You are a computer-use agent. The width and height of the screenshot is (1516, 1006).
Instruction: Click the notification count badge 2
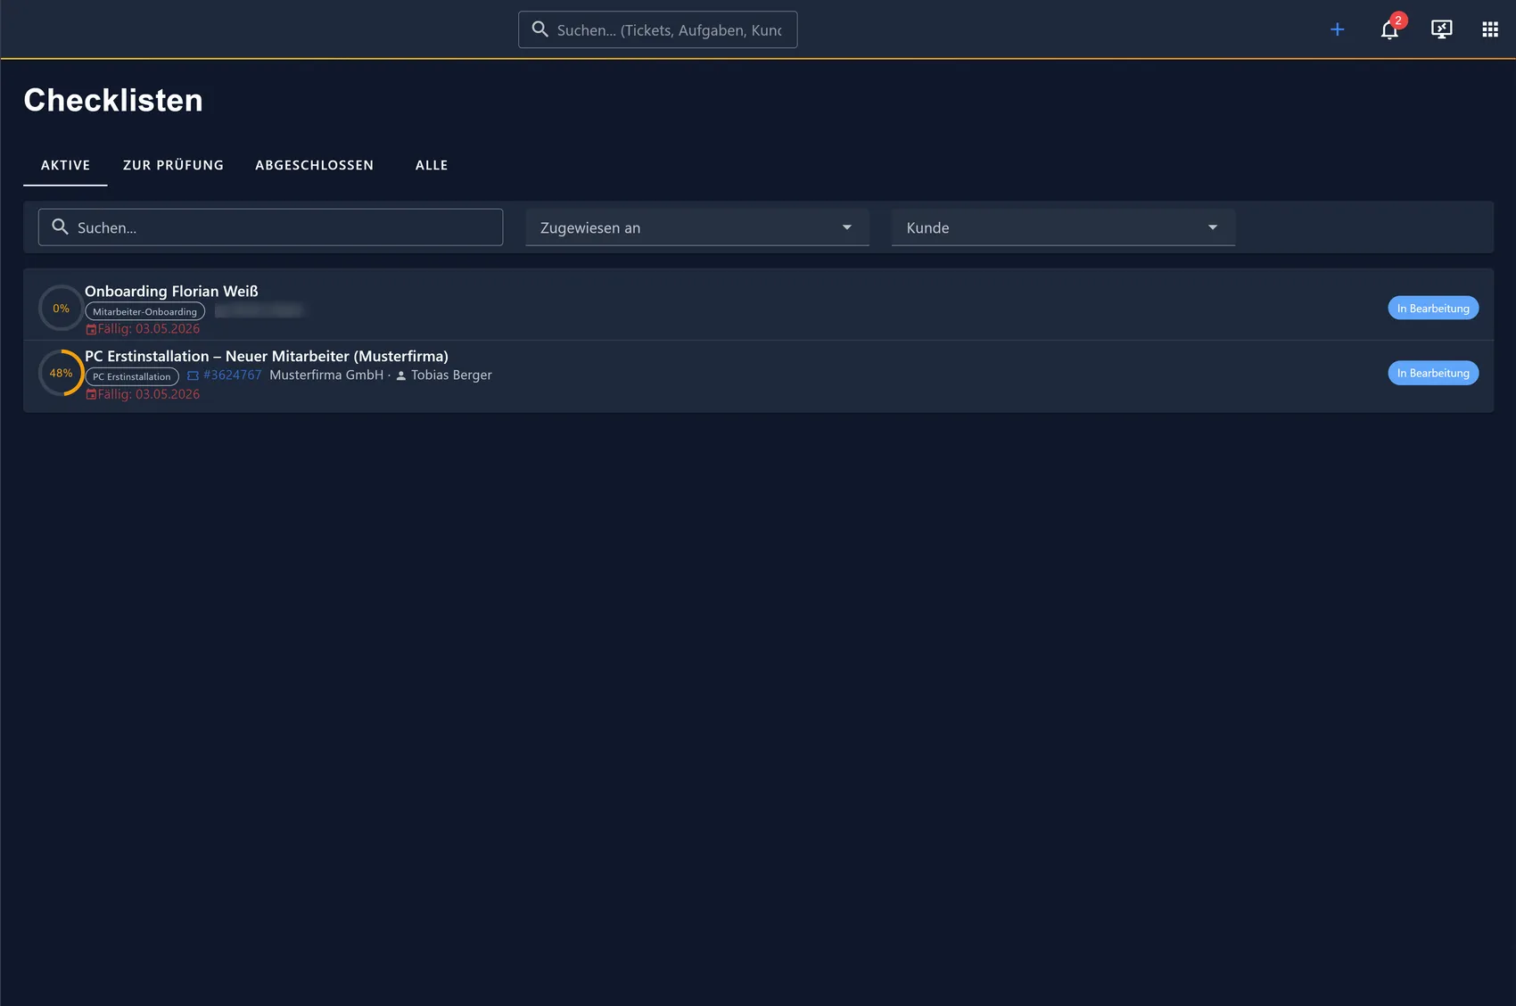[x=1398, y=21]
